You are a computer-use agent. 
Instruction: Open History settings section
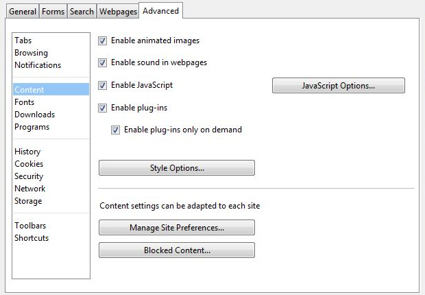point(51,152)
